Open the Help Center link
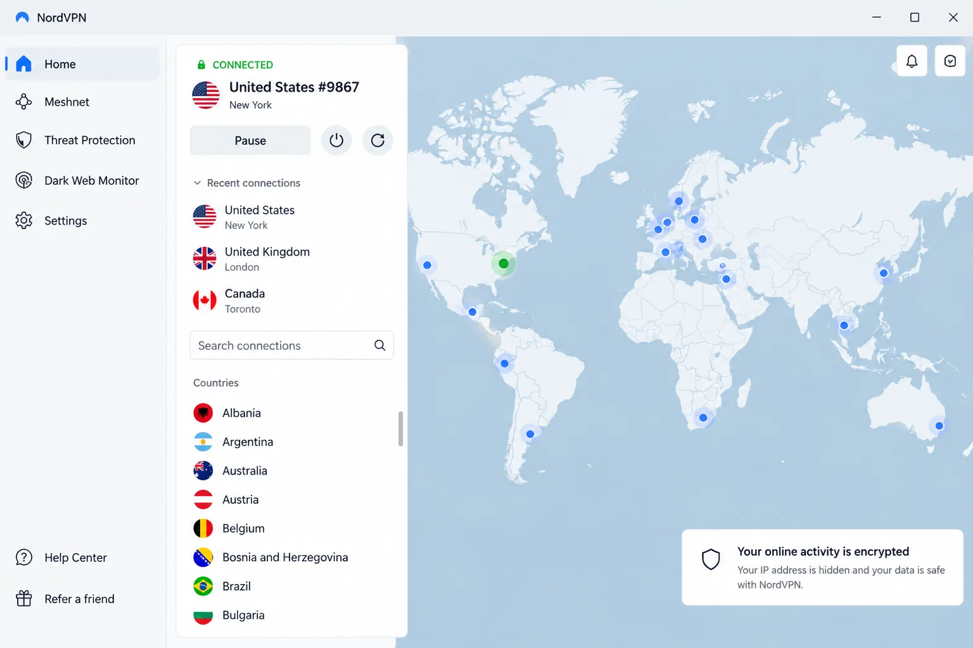This screenshot has height=648, width=973. click(82, 558)
